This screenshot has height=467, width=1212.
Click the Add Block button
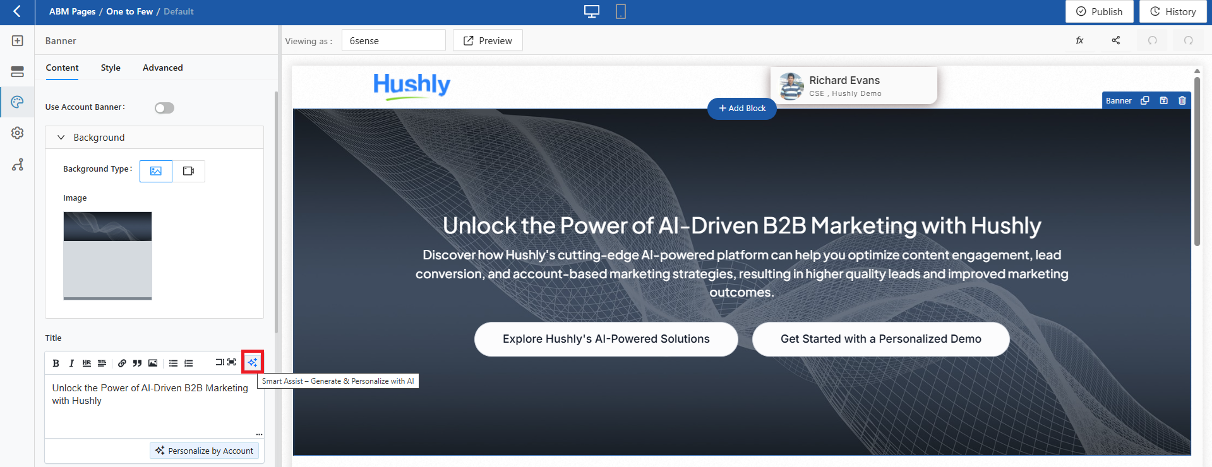pos(742,108)
